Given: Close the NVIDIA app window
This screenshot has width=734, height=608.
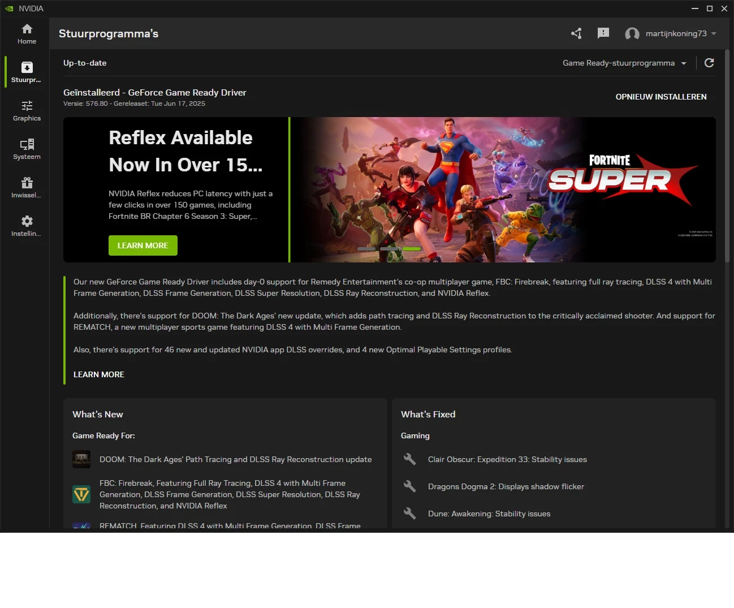Looking at the screenshot, I should (x=724, y=8).
